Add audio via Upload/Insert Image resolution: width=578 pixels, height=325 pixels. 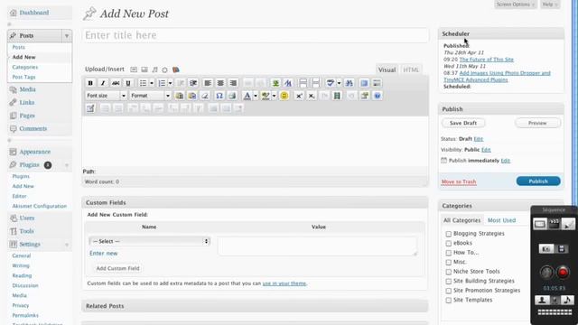click(x=154, y=70)
